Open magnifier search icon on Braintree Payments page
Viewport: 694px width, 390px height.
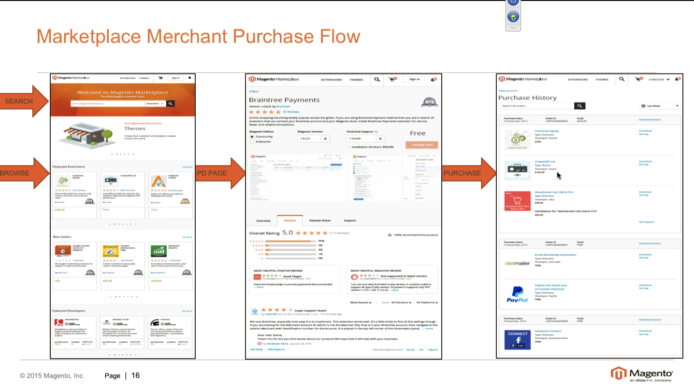point(376,80)
